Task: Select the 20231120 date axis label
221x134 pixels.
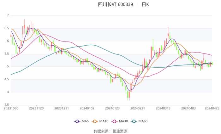Action: [36, 108]
